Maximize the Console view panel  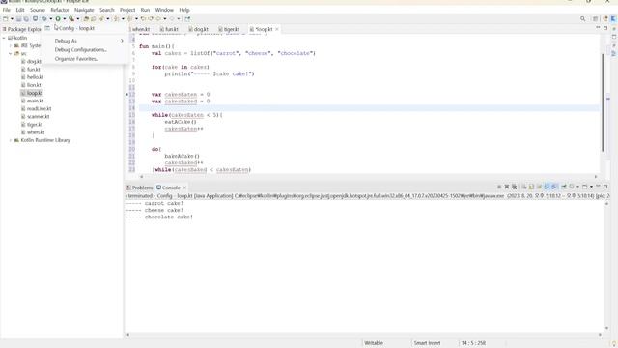(605, 187)
